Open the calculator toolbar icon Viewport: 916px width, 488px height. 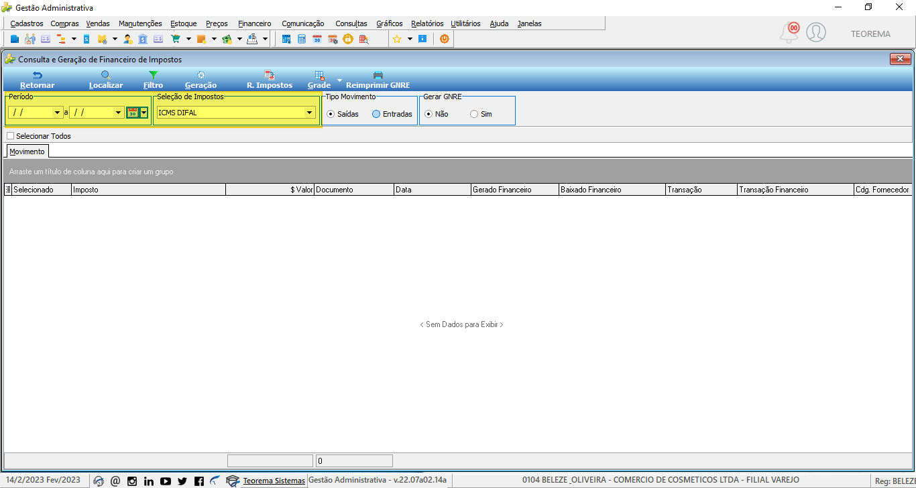click(302, 39)
